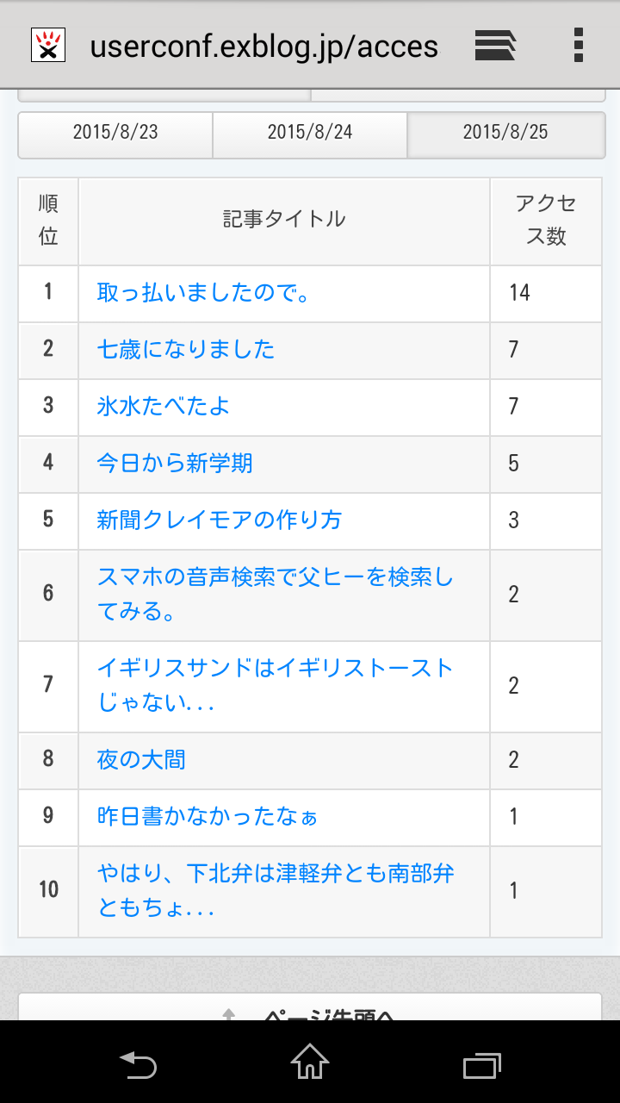Open article 夜の大間
Image resolution: width=620 pixels, height=1103 pixels.
pyautogui.click(x=141, y=760)
